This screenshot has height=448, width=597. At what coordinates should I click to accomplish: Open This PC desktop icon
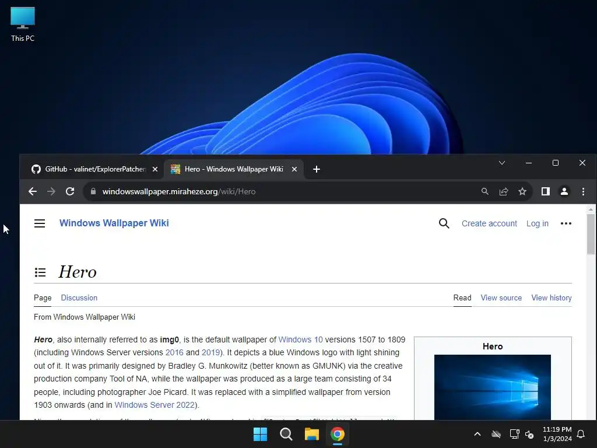(23, 24)
